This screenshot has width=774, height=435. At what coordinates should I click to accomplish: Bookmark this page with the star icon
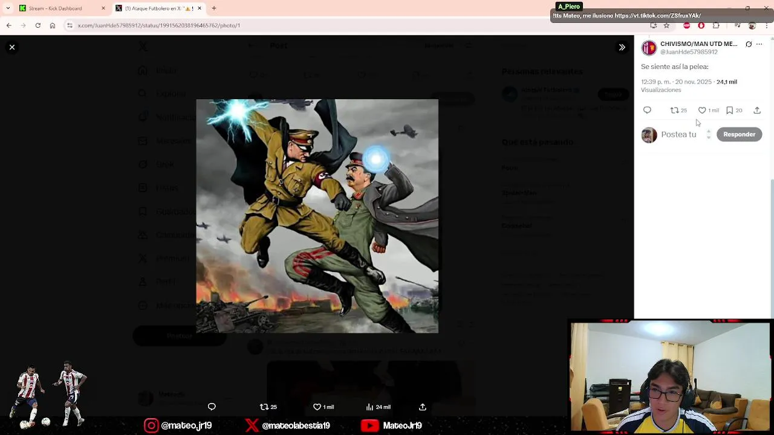coord(666,25)
